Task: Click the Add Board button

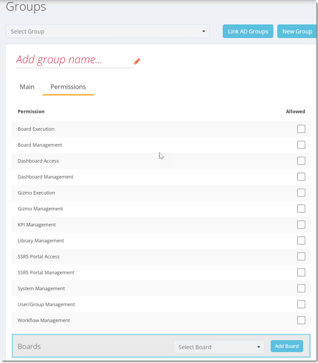Action: (287, 346)
